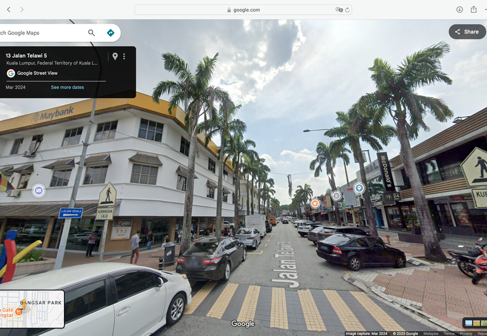The width and height of the screenshot is (487, 336).
Task: Click the magnifier search icon
Action: click(x=91, y=33)
